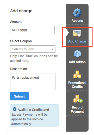This screenshot has height=135, width=94.
Task: Select the Add Charge sidebar label
Action: (x=77, y=41)
